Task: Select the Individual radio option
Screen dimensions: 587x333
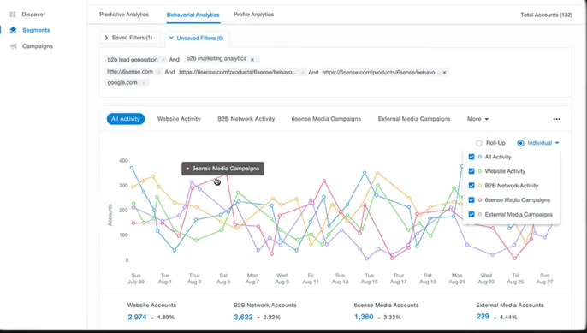Action: tap(520, 143)
